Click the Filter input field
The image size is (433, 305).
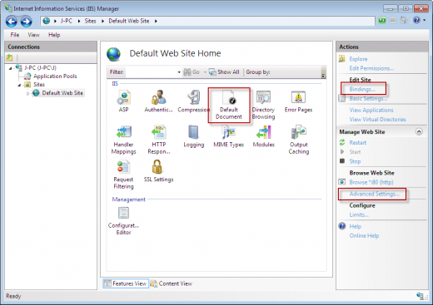tap(152, 72)
